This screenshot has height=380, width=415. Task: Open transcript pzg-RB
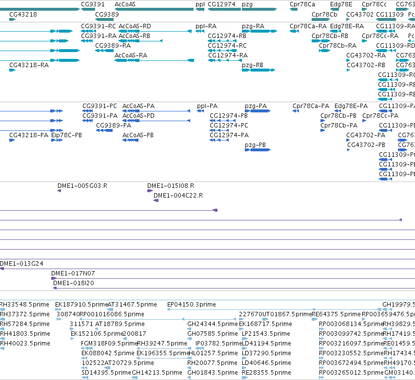tap(253, 65)
